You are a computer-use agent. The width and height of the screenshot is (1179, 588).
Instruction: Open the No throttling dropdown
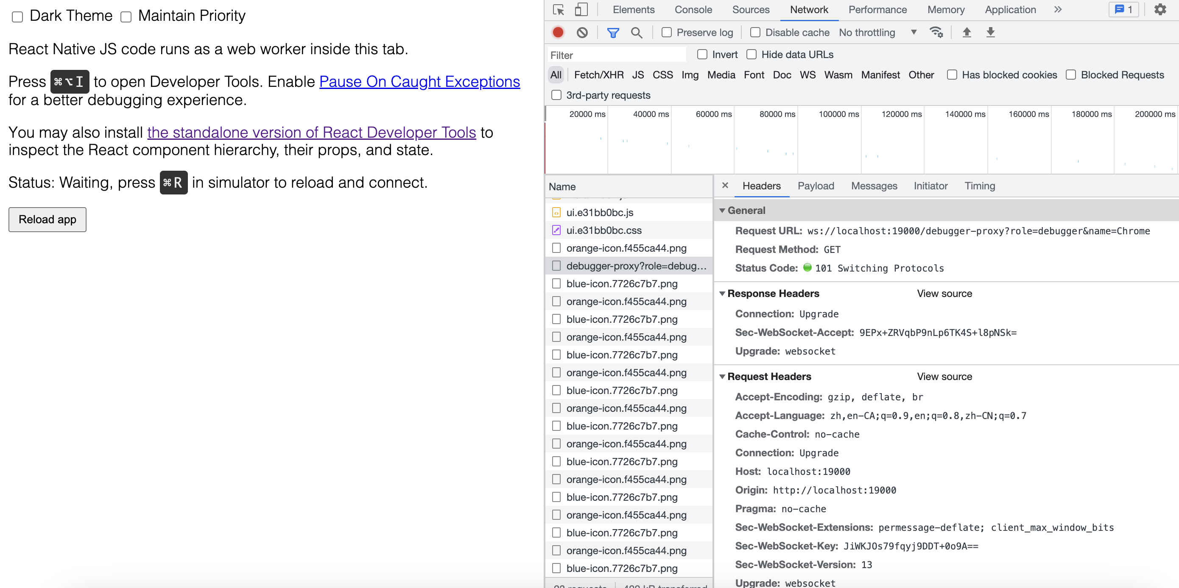[x=877, y=33]
